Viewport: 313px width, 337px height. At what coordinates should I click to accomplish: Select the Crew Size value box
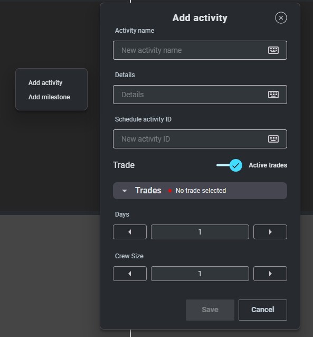pyautogui.click(x=200, y=274)
